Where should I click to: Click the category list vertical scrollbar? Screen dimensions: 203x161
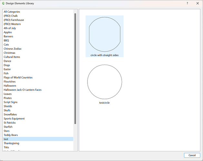tap(75, 69)
